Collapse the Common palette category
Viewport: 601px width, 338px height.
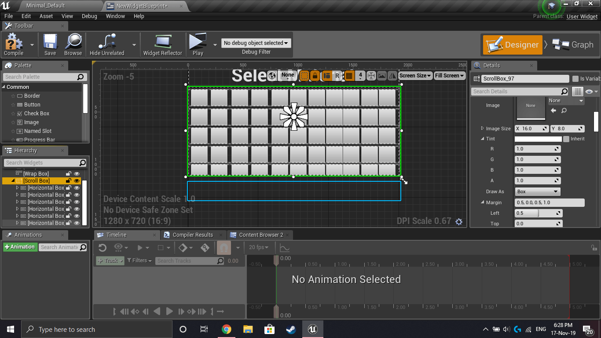tap(4, 87)
